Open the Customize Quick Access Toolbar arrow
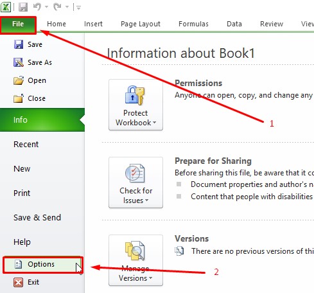This screenshot has width=314, height=293. [x=78, y=8]
